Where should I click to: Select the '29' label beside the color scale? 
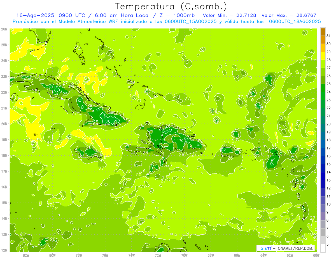328,52
